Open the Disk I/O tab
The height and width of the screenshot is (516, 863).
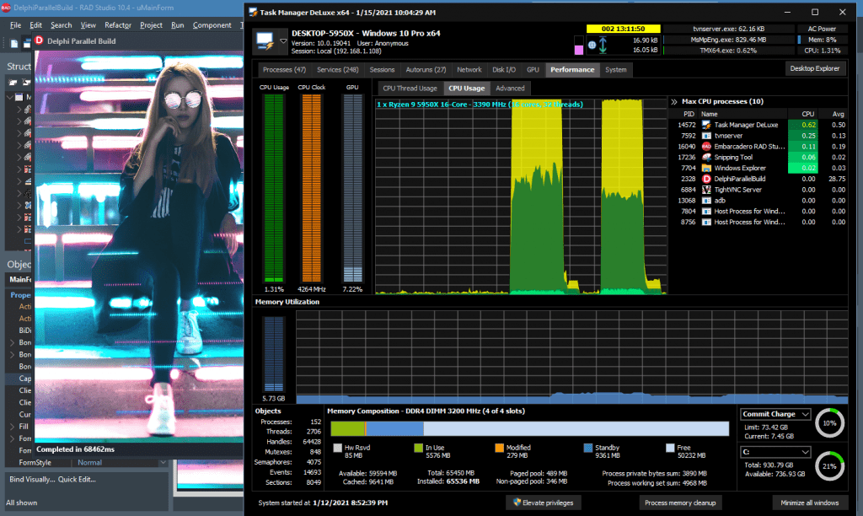[504, 70]
